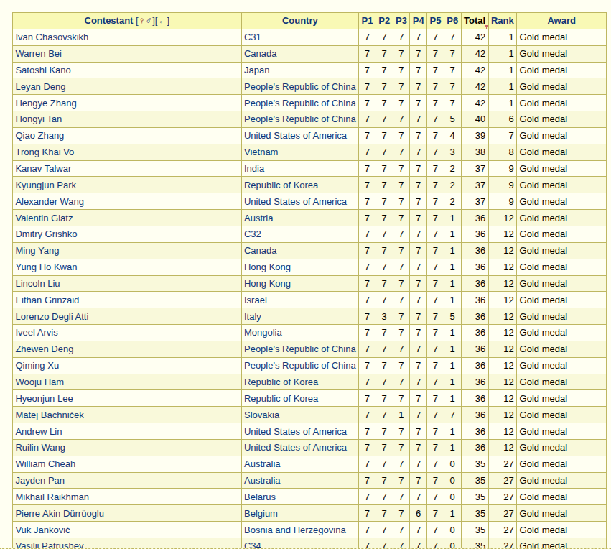The image size is (611, 549).
Task: Open contestant Ming Yang
Action: tap(37, 251)
